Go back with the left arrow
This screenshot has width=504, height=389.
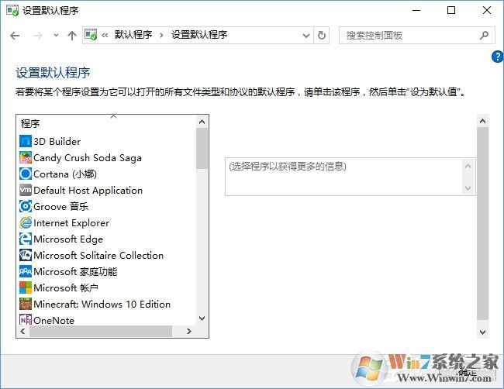[x=15, y=36]
